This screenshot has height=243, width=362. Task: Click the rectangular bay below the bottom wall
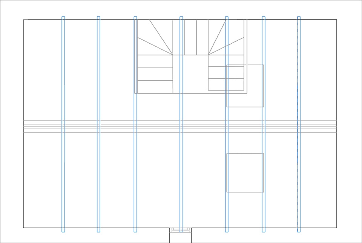coord(180,238)
